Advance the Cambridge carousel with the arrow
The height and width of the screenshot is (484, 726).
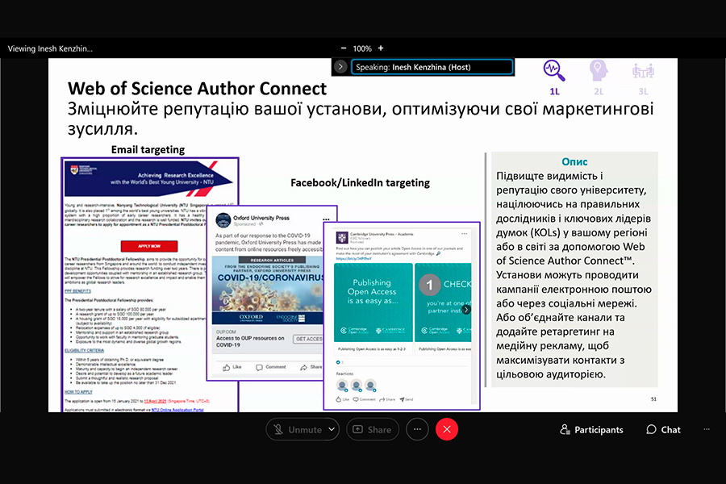tap(466, 310)
